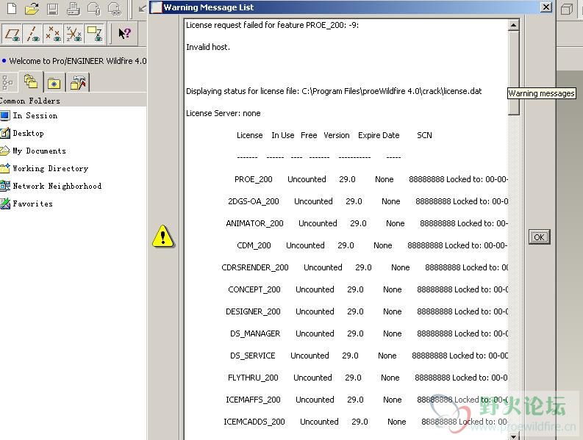The width and height of the screenshot is (583, 440).
Task: Switch to the Model Tree navigator tab
Action: (8, 82)
